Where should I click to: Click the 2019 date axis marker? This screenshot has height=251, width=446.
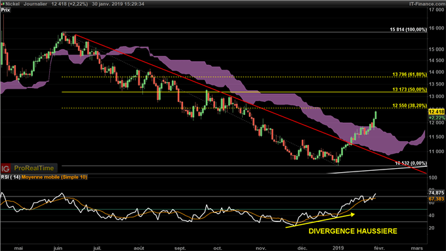[x=338, y=248]
